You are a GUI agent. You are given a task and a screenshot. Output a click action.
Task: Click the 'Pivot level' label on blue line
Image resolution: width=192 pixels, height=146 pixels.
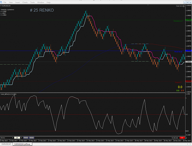(x=178, y=52)
